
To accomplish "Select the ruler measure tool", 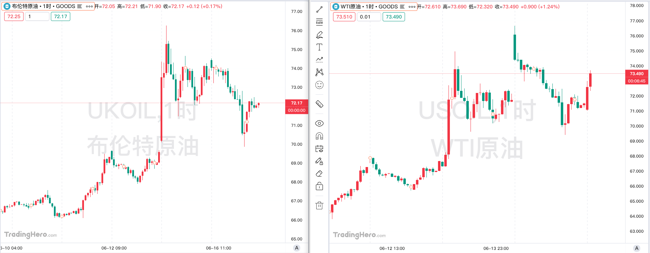I will [x=319, y=104].
